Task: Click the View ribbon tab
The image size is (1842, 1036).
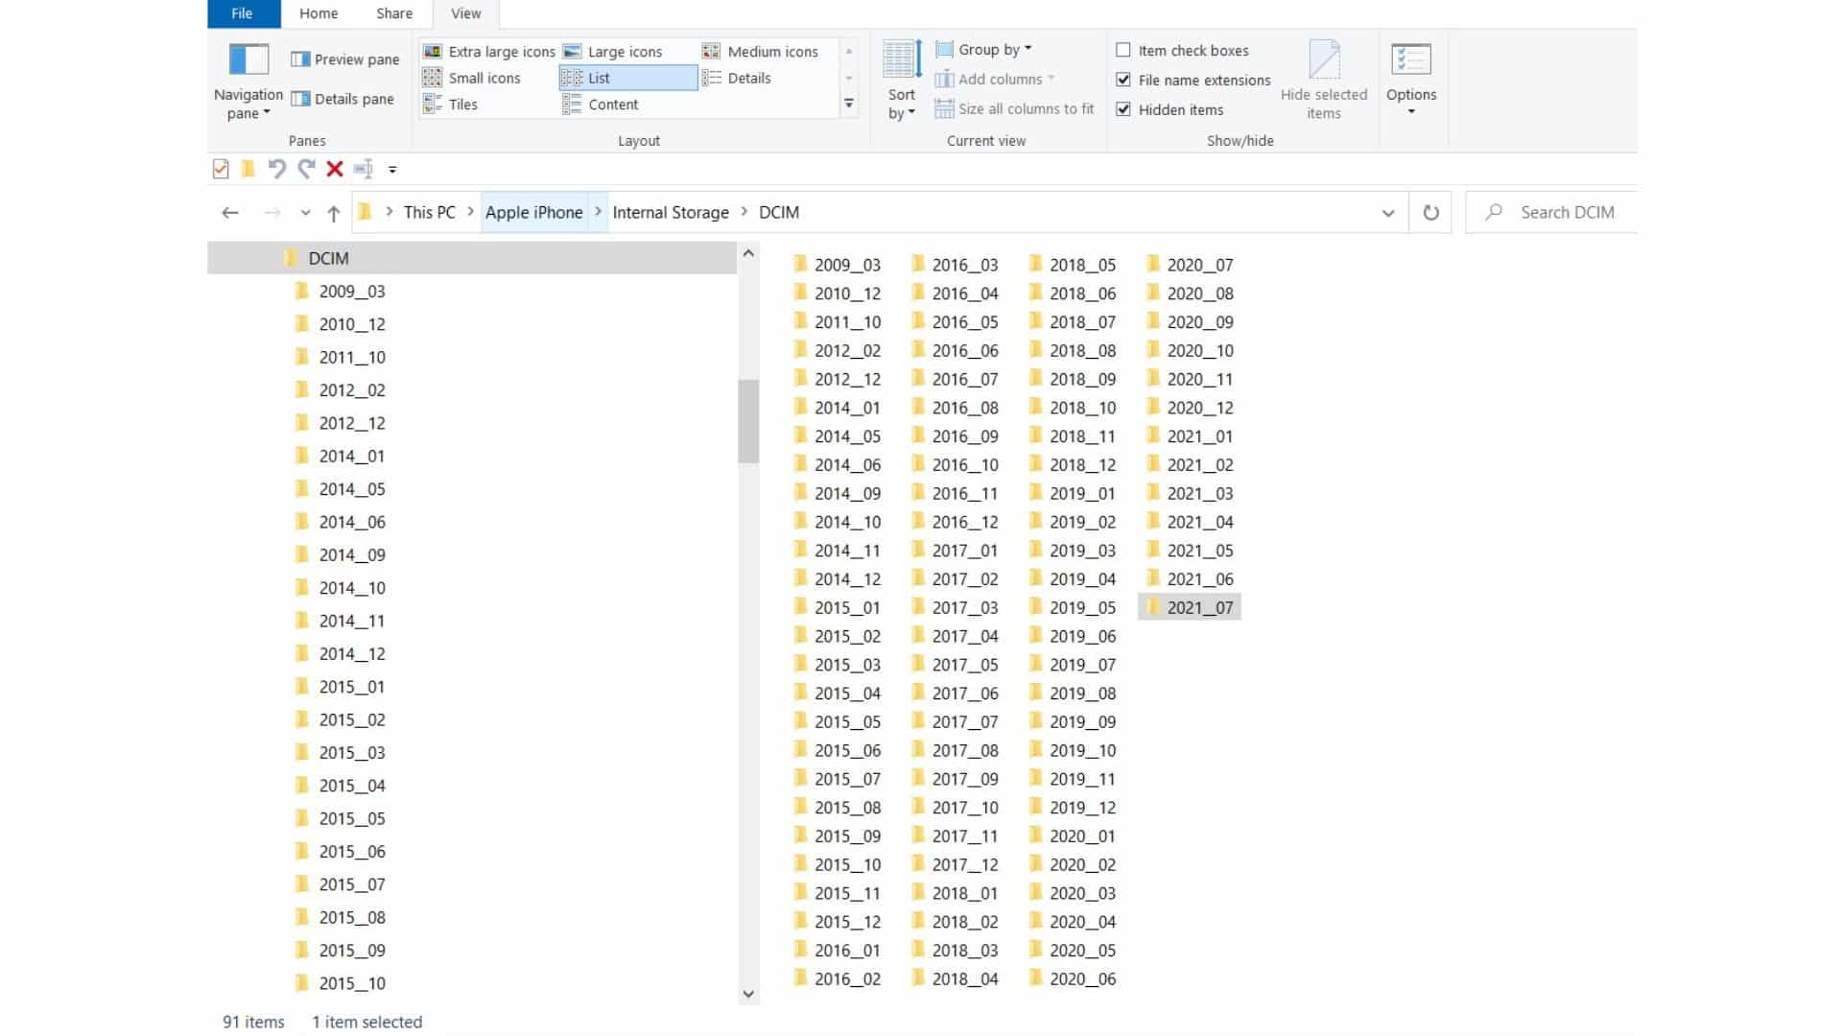Action: (465, 12)
